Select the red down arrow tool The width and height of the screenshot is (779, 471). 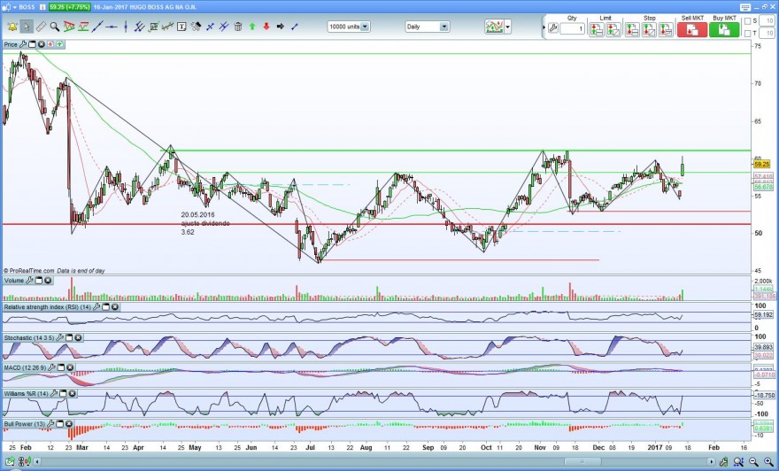(266, 27)
